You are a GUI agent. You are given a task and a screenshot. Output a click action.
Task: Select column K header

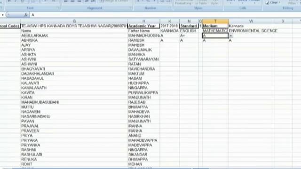point(170,21)
